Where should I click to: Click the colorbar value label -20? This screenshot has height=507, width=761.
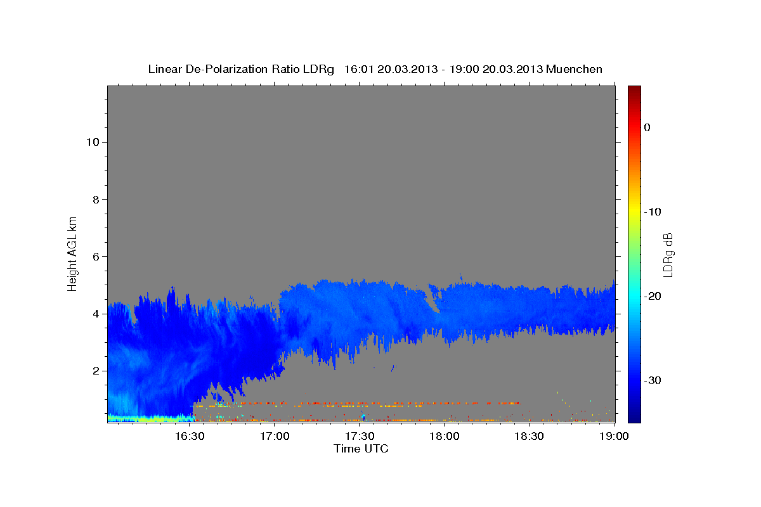pos(653,296)
